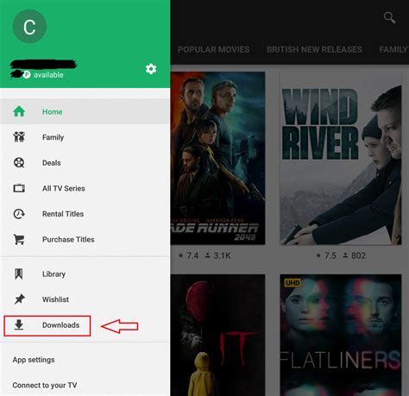
Task: Open the Downloads menu entry
Action: click(85, 325)
